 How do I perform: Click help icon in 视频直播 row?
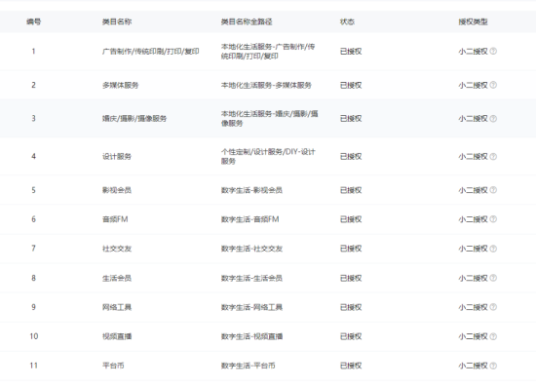pyautogui.click(x=493, y=336)
